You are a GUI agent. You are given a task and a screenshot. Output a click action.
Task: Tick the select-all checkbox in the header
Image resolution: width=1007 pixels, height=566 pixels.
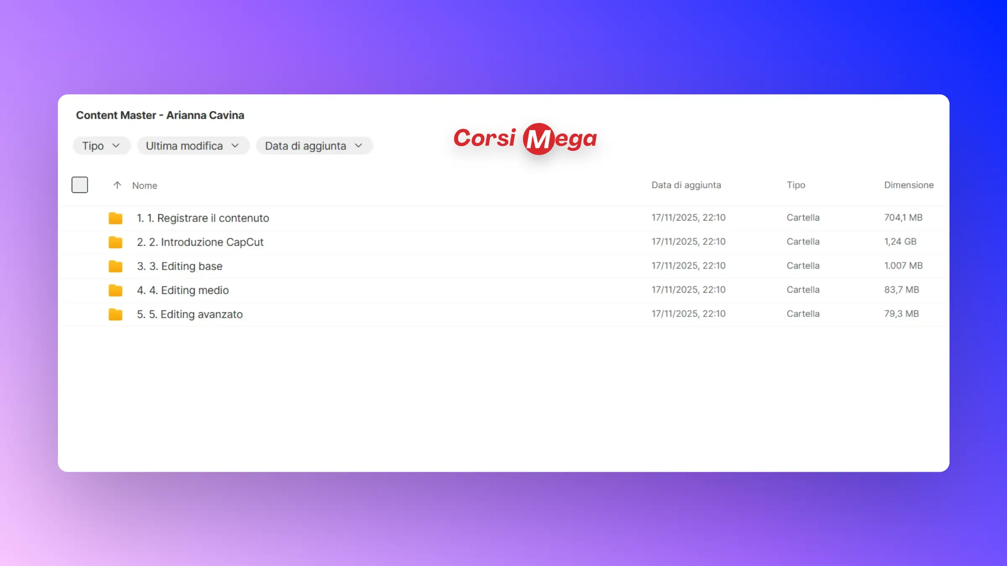tap(80, 185)
